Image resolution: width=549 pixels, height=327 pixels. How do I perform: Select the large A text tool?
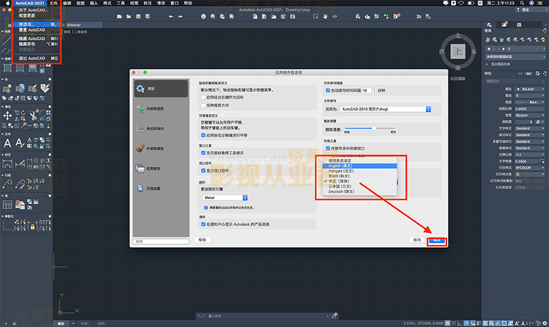coord(7,143)
